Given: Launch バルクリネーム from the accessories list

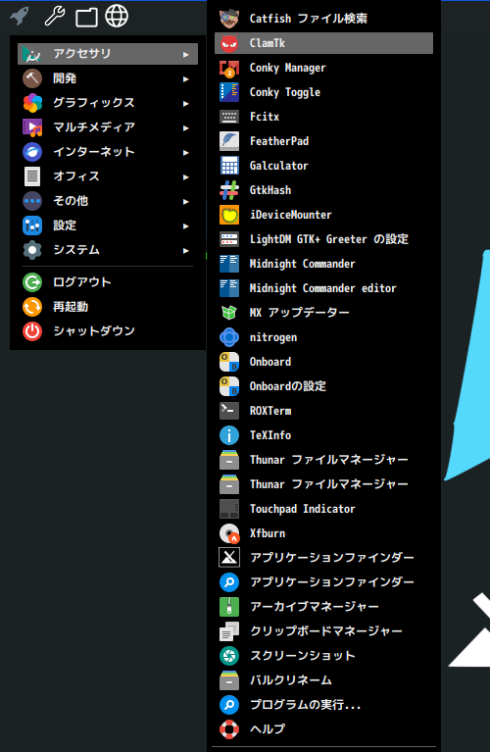Looking at the screenshot, I should click(323, 680).
